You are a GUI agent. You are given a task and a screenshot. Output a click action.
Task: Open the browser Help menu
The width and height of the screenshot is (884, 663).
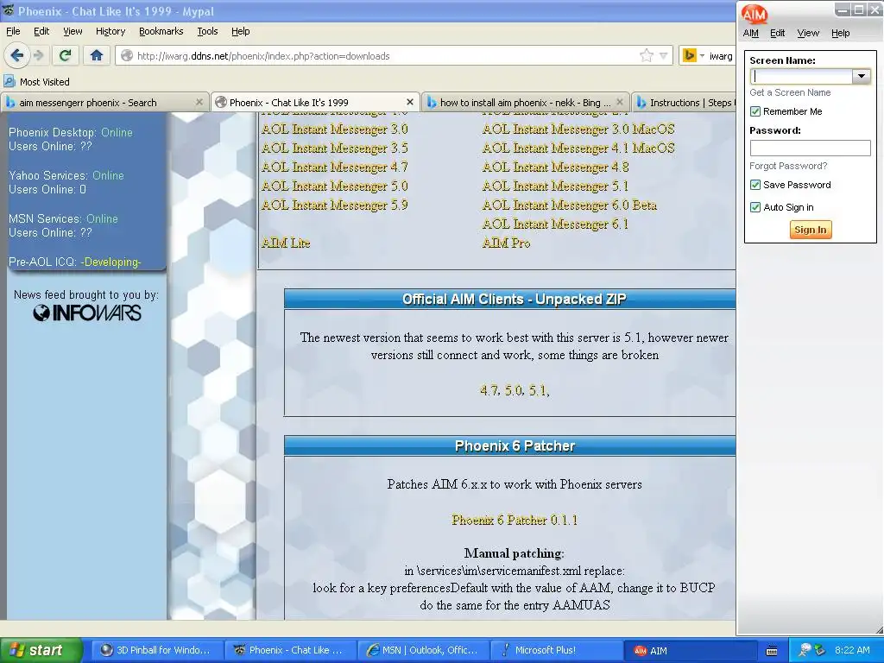point(240,31)
